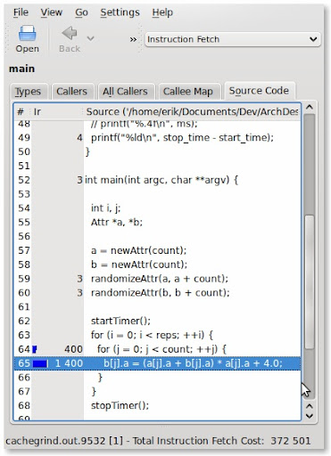Click the scroll down arrow at scrollbar bottom

click(x=310, y=416)
